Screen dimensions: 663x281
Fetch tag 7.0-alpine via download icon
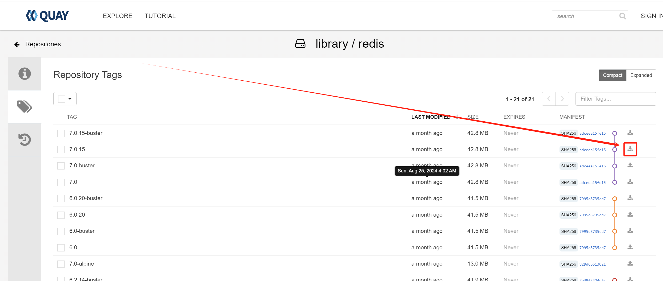630,264
